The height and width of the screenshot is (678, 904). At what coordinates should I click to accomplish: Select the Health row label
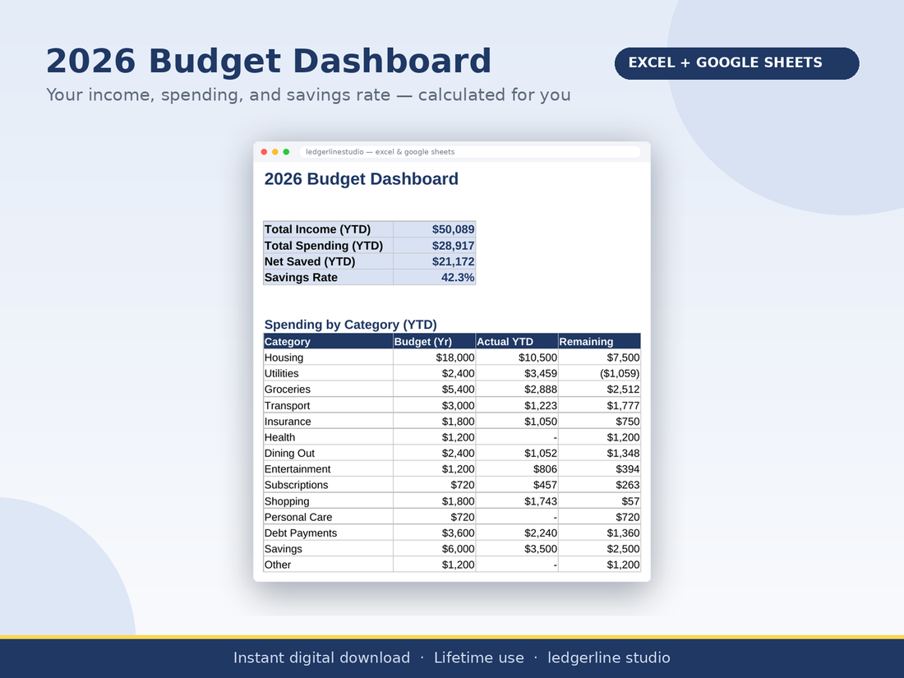[x=328, y=437]
